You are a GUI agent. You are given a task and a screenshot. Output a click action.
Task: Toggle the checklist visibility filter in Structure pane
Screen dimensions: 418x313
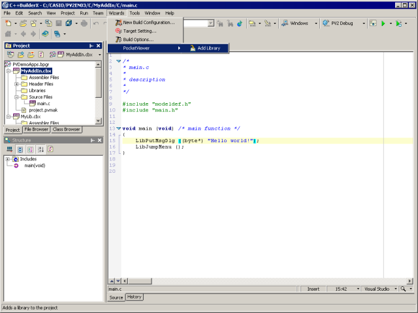point(20,149)
